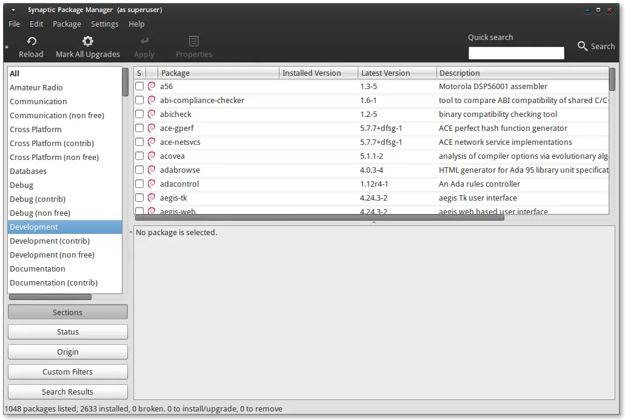This screenshot has height=420, width=625.
Task: Mark the aegis-tk package checkbox
Action: 139,198
